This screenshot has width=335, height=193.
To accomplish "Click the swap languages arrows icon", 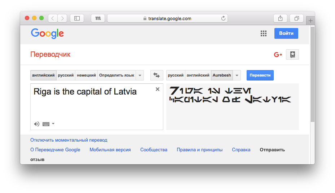I will click(156, 75).
